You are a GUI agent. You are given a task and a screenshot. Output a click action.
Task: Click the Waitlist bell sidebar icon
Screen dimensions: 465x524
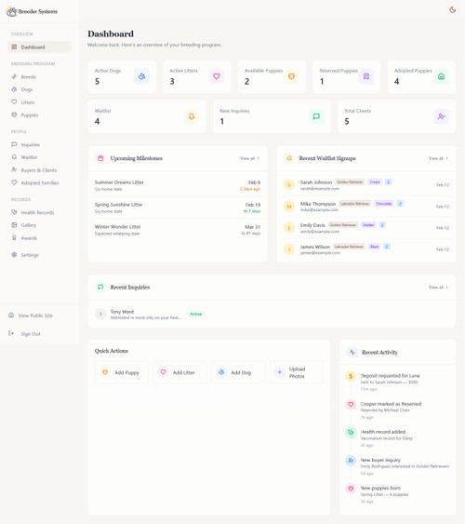point(14,157)
